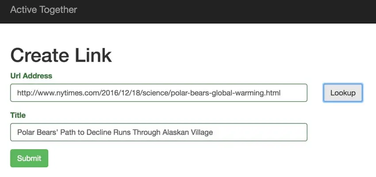Click the Url Address label
Viewport: 376px width, 177px height.
pyautogui.click(x=31, y=76)
